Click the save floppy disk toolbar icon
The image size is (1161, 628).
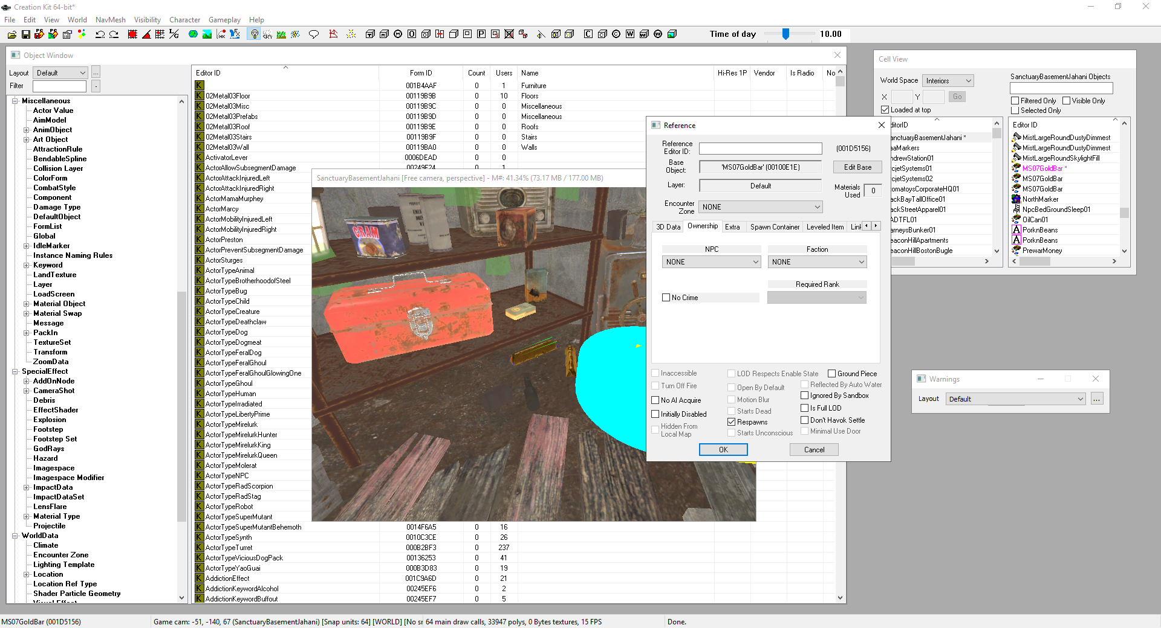pyautogui.click(x=26, y=34)
